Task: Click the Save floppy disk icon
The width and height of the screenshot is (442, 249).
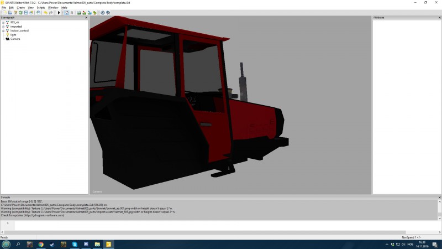Action: coord(26,13)
